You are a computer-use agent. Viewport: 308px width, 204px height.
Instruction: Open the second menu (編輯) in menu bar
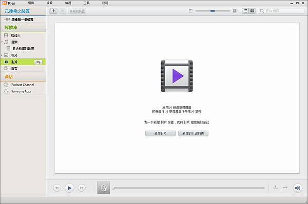click(49, 3)
